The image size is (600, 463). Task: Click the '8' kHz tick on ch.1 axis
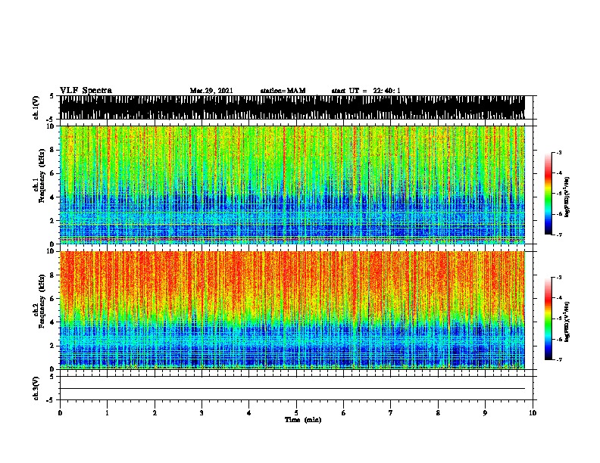[52, 150]
